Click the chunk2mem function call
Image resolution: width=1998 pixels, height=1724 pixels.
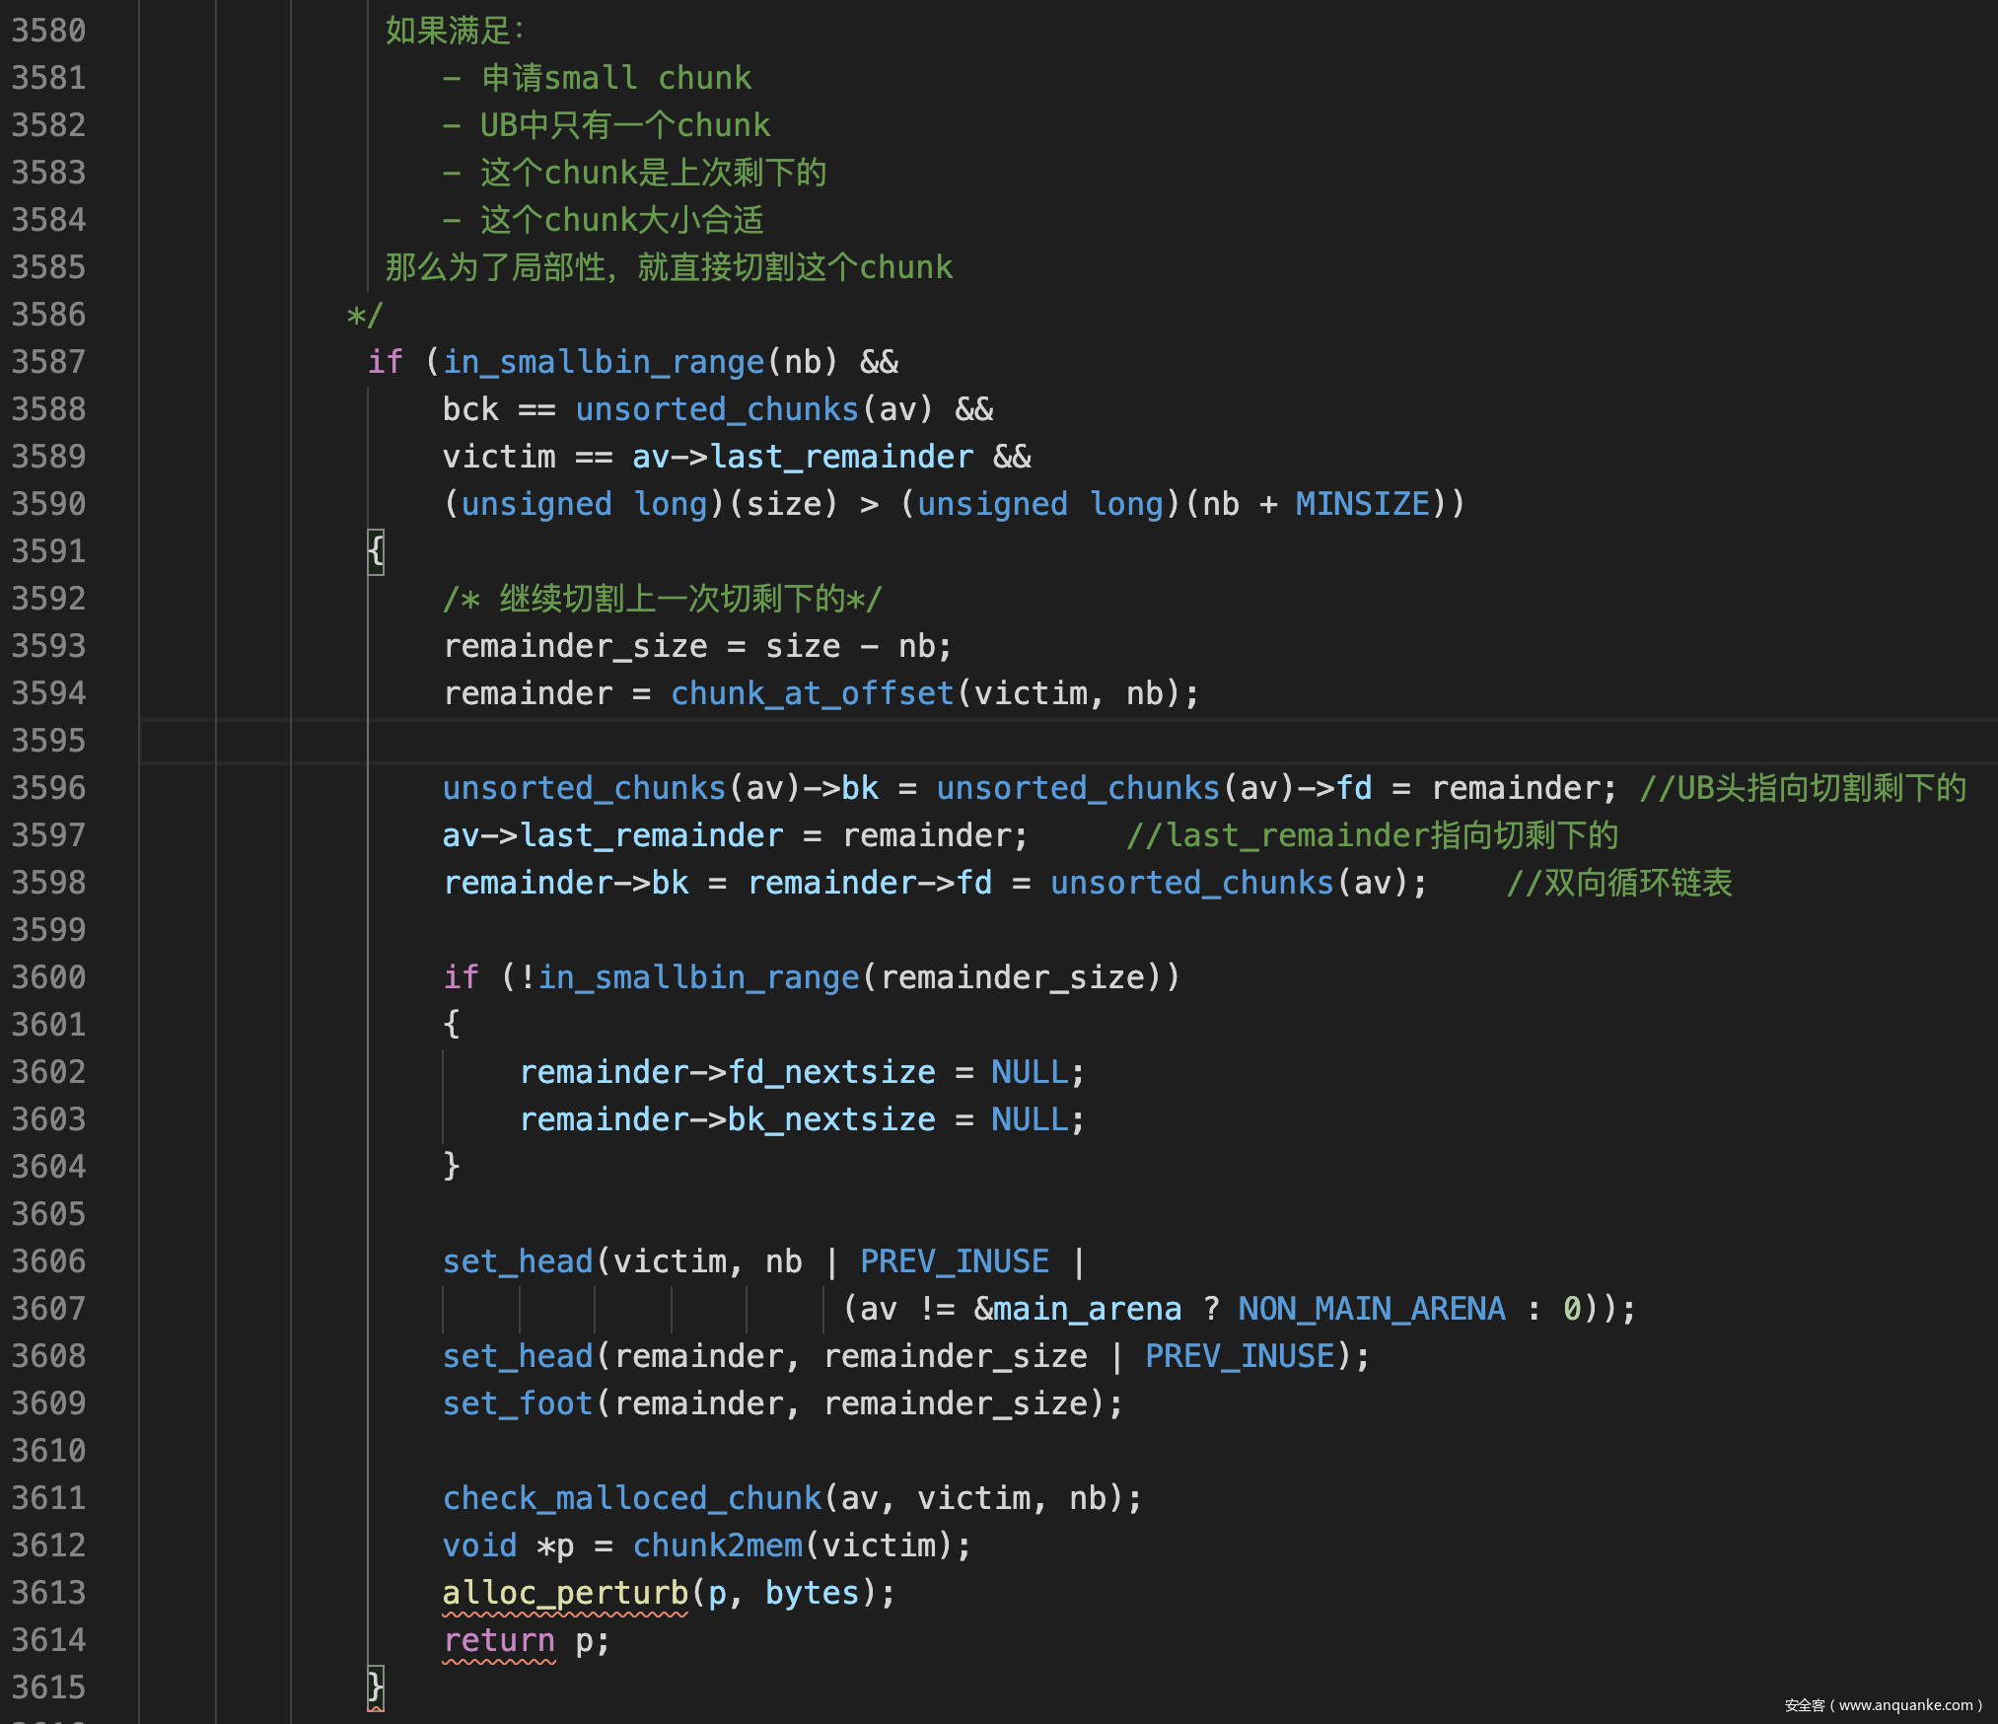[717, 1545]
